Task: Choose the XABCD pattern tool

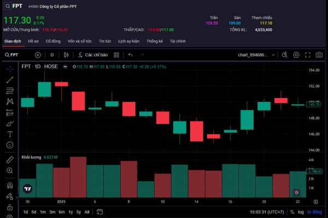Action: click(x=10, y=101)
